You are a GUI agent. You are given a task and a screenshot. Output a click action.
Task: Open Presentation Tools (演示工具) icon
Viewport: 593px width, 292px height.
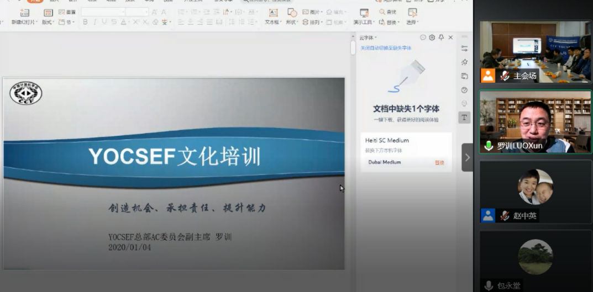pos(364,13)
